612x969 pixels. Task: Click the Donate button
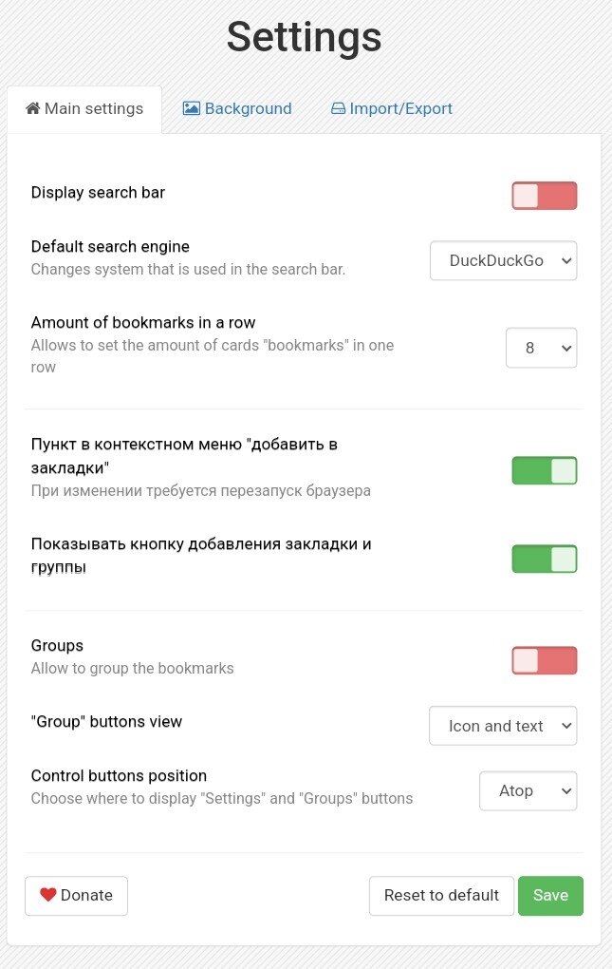(x=76, y=895)
